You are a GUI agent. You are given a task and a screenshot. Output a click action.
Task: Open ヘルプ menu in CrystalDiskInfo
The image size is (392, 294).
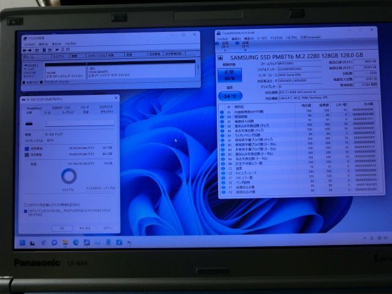click(292, 37)
